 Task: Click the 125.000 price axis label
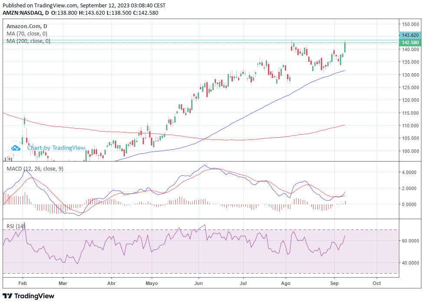pyautogui.click(x=411, y=87)
